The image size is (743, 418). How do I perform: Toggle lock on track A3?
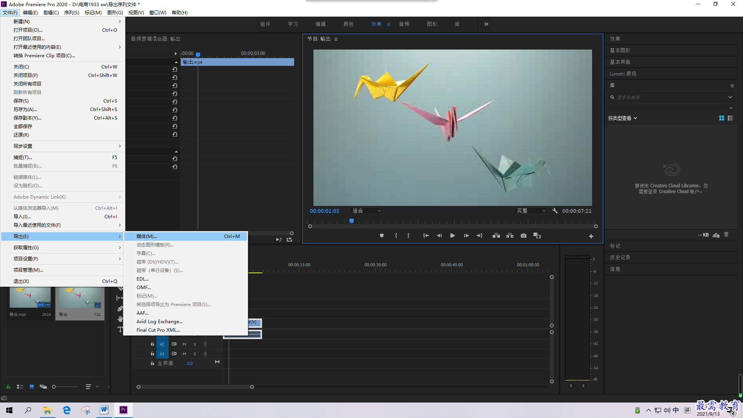pos(152,353)
